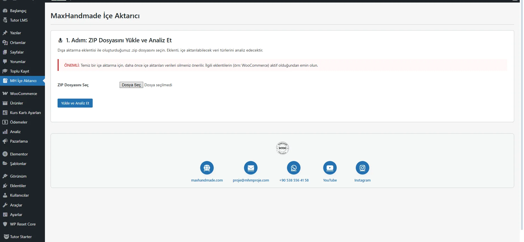Click the Ayarlar settings icon
This screenshot has height=242, width=524.
pyautogui.click(x=5, y=215)
